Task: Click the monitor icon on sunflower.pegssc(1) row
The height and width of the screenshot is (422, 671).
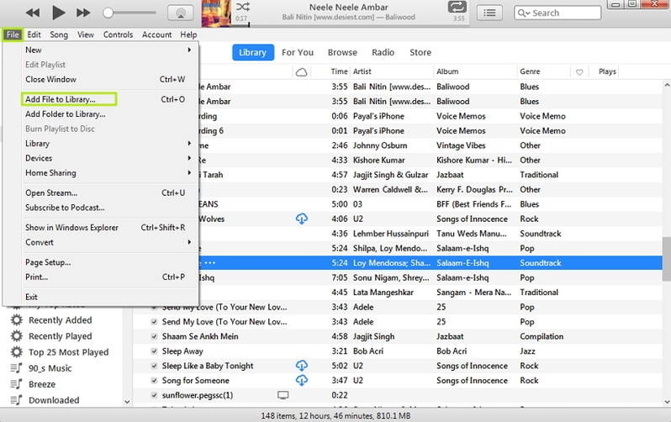Action: coord(283,395)
